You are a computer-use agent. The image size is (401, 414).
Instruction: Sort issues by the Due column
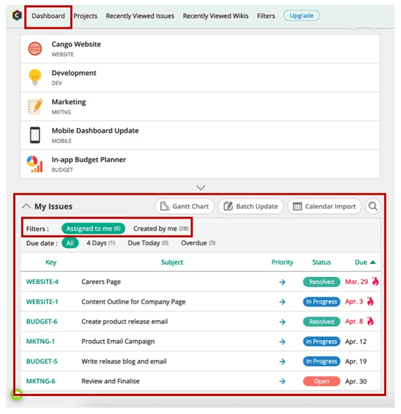pyautogui.click(x=365, y=263)
